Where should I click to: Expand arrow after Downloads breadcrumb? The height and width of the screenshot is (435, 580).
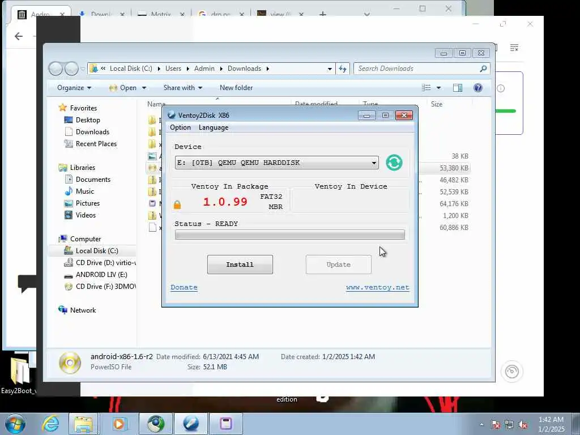point(267,69)
